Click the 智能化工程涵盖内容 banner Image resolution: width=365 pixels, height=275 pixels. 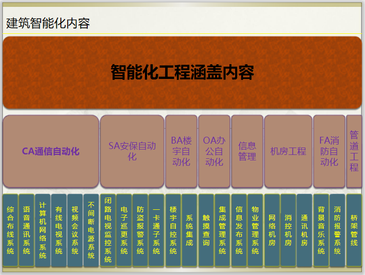coord(182,73)
